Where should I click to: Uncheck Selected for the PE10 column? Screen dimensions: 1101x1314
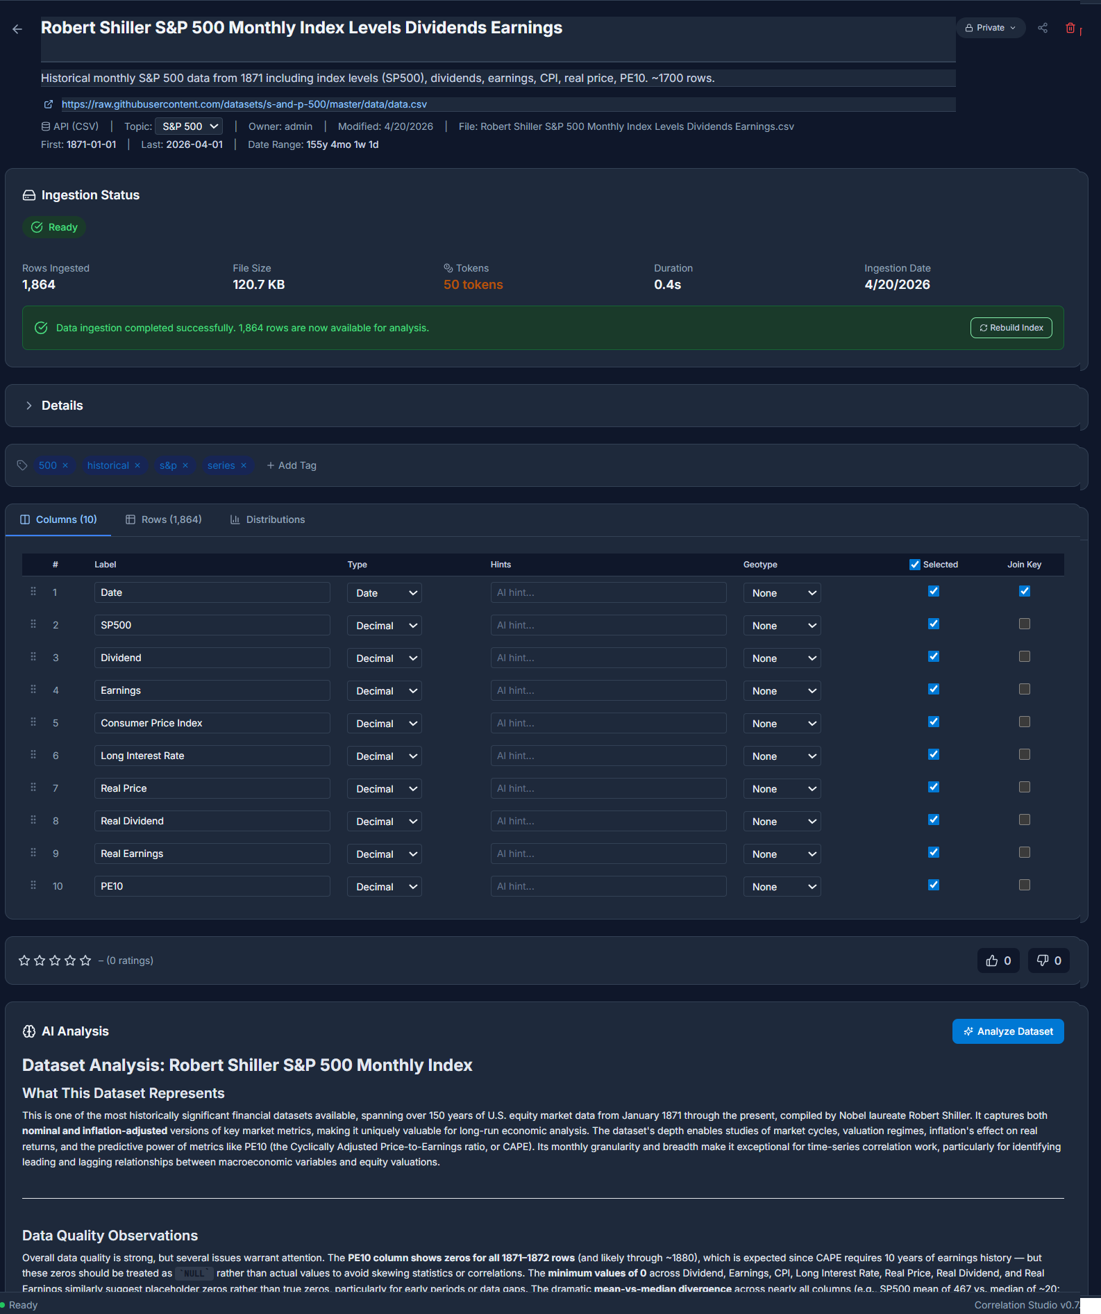(x=934, y=885)
